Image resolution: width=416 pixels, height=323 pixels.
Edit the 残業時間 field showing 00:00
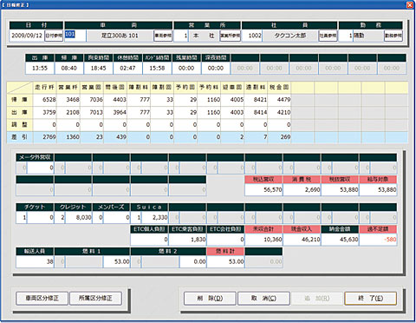(186, 69)
